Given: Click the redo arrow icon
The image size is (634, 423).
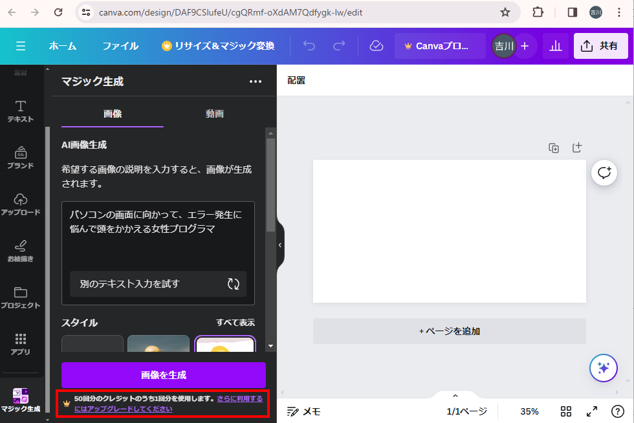Looking at the screenshot, I should [x=339, y=46].
